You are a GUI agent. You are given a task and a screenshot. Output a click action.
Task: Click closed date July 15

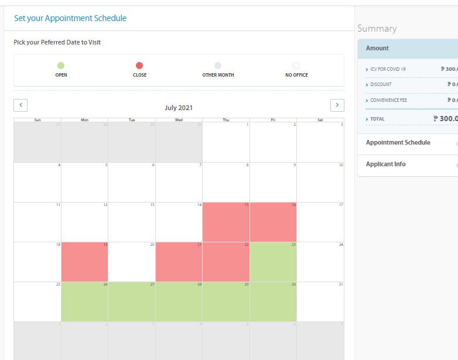coord(226,222)
